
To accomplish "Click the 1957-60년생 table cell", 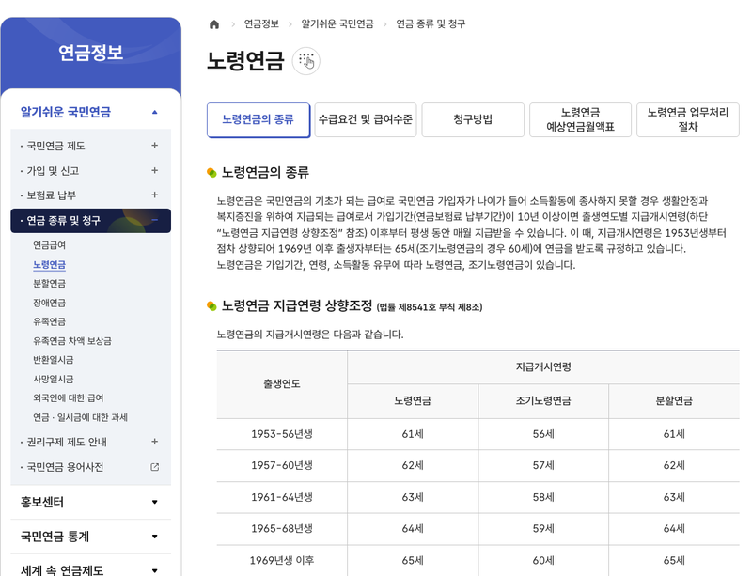I will point(282,465).
